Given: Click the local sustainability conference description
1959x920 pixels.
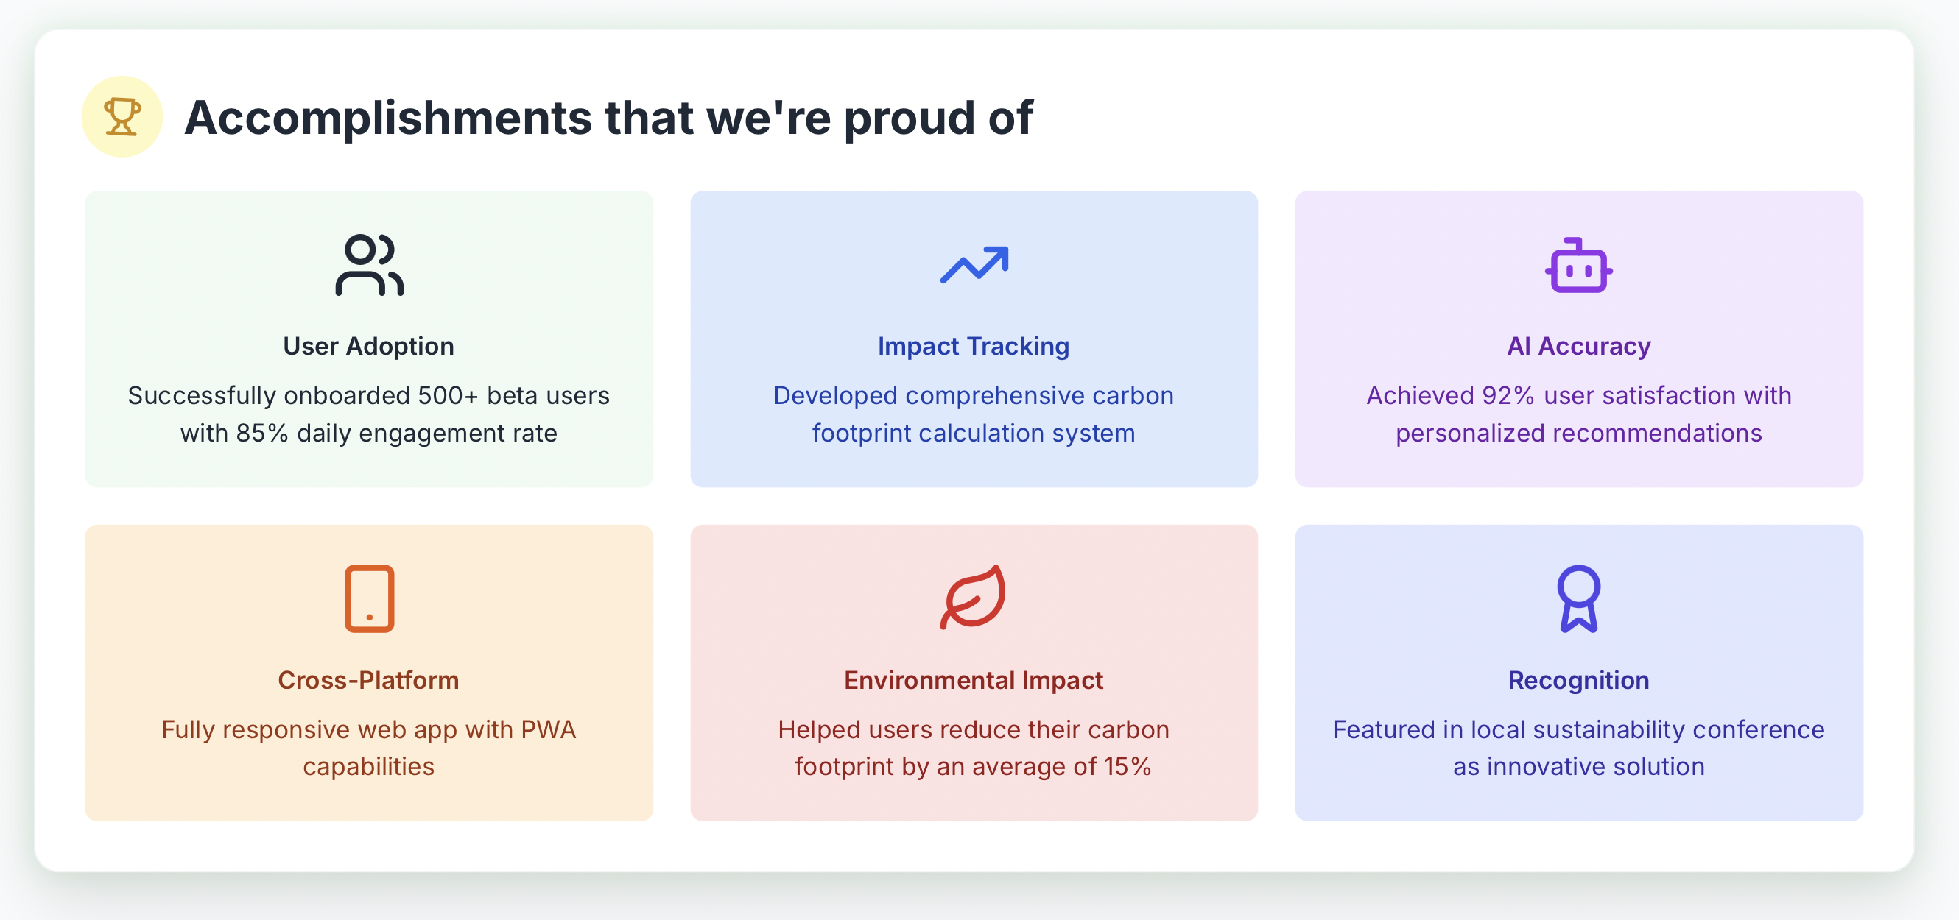Looking at the screenshot, I should 1579,748.
